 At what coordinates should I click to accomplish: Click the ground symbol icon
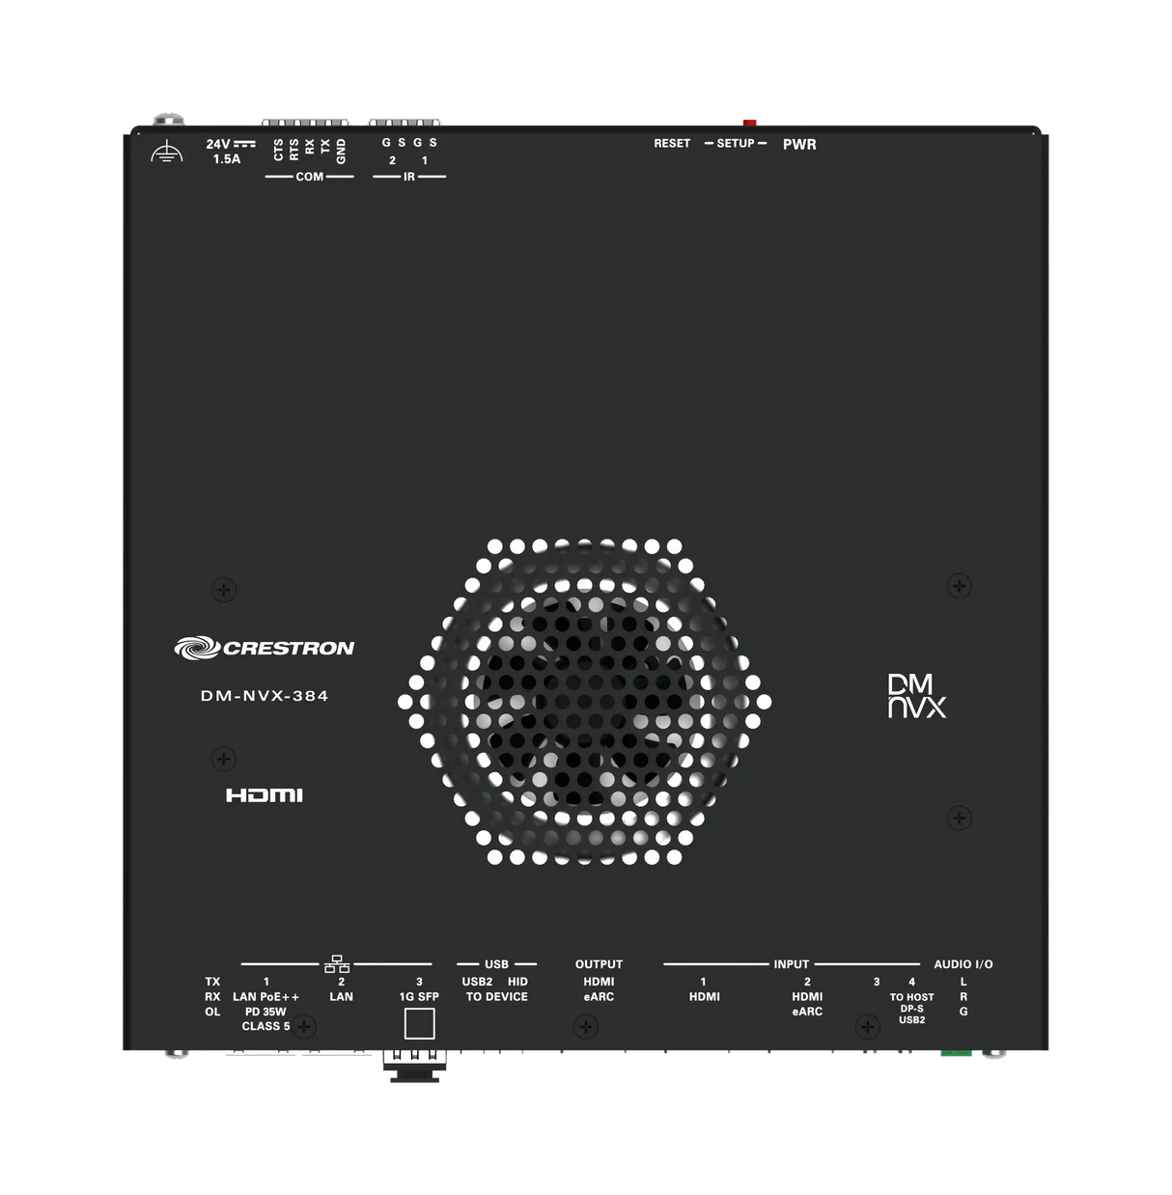coord(167,152)
